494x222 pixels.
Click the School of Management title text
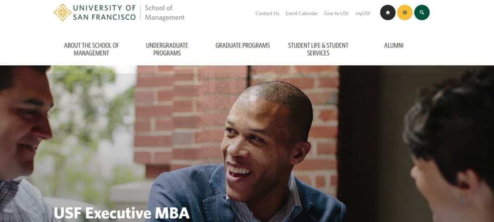(x=165, y=13)
